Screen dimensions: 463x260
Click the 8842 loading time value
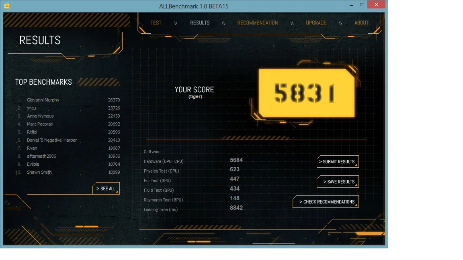(236, 208)
